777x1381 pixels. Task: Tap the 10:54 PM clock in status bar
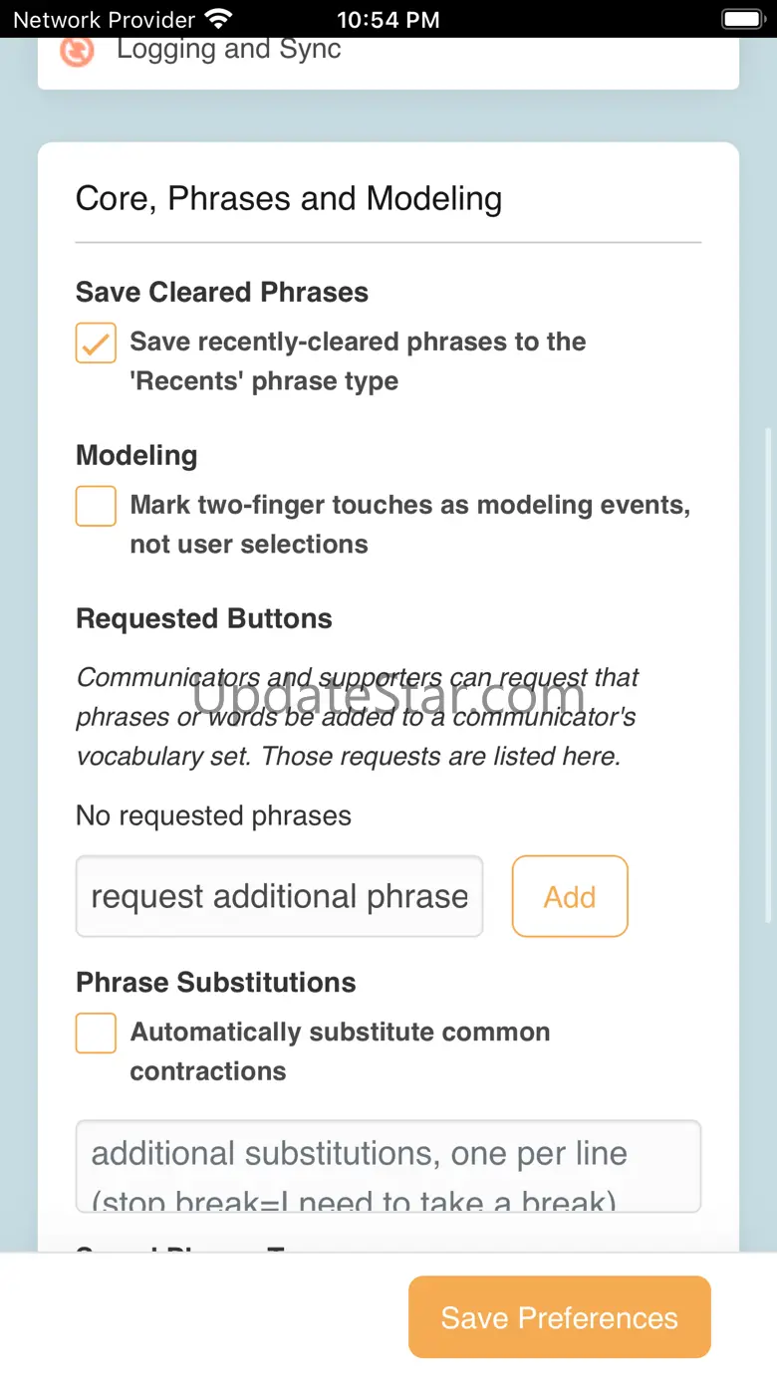point(388,19)
